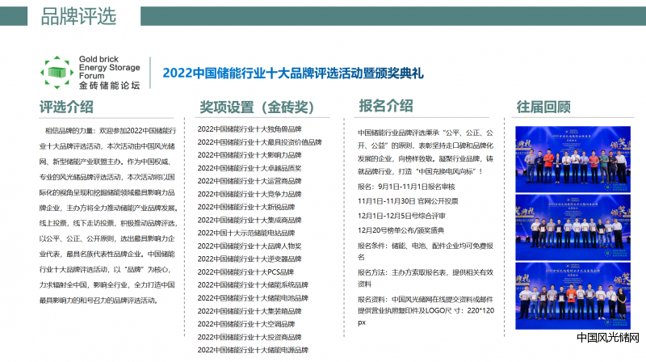Click the "报名资料：中国风光储网在线提交资料" line

click(x=426, y=310)
